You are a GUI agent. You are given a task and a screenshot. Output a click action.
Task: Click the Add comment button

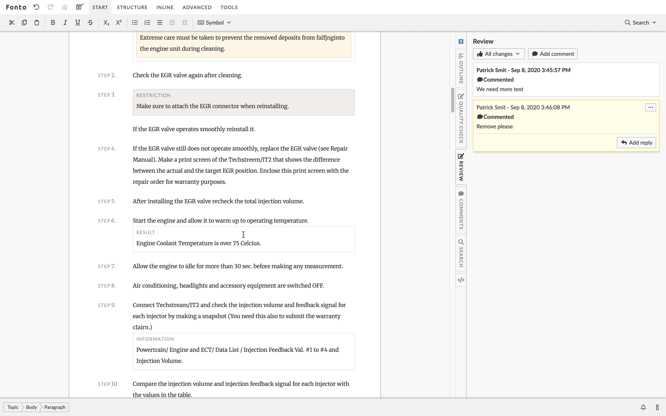[553, 54]
